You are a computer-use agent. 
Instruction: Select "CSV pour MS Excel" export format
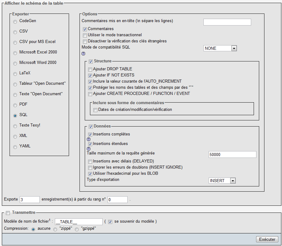point(15,42)
